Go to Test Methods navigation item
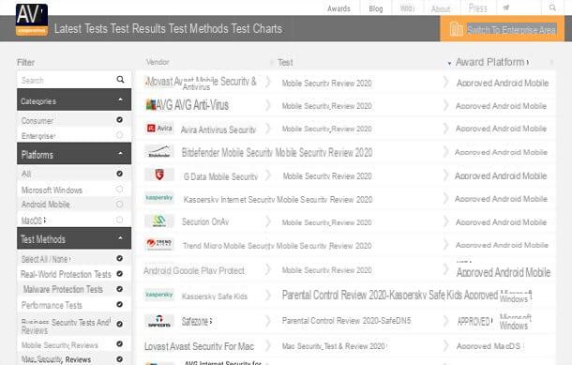 [199, 28]
